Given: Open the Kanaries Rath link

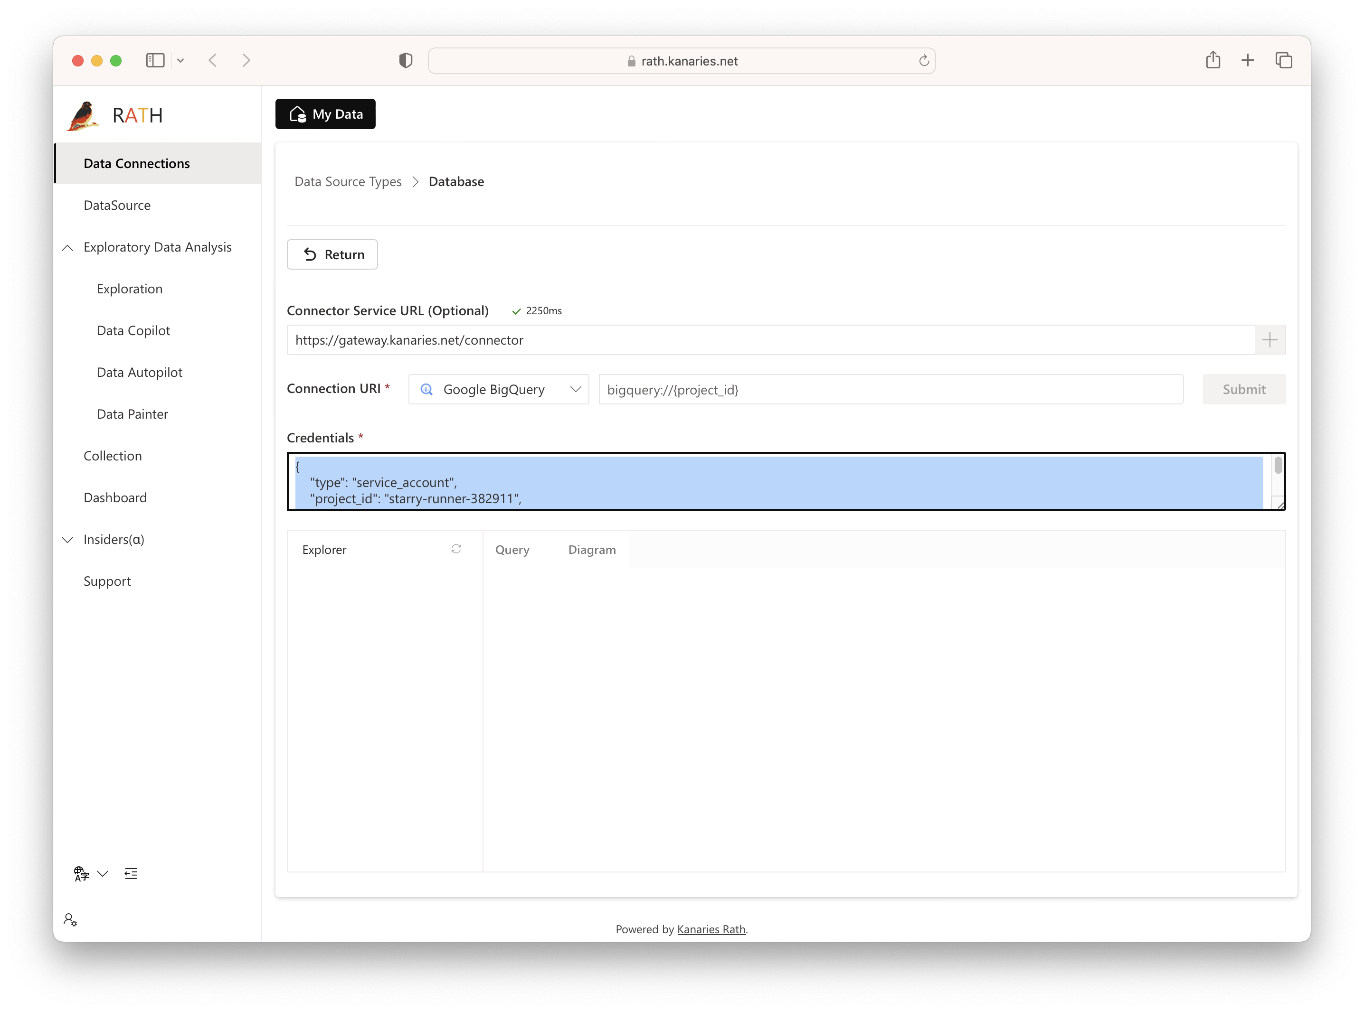Looking at the screenshot, I should click(x=711, y=929).
